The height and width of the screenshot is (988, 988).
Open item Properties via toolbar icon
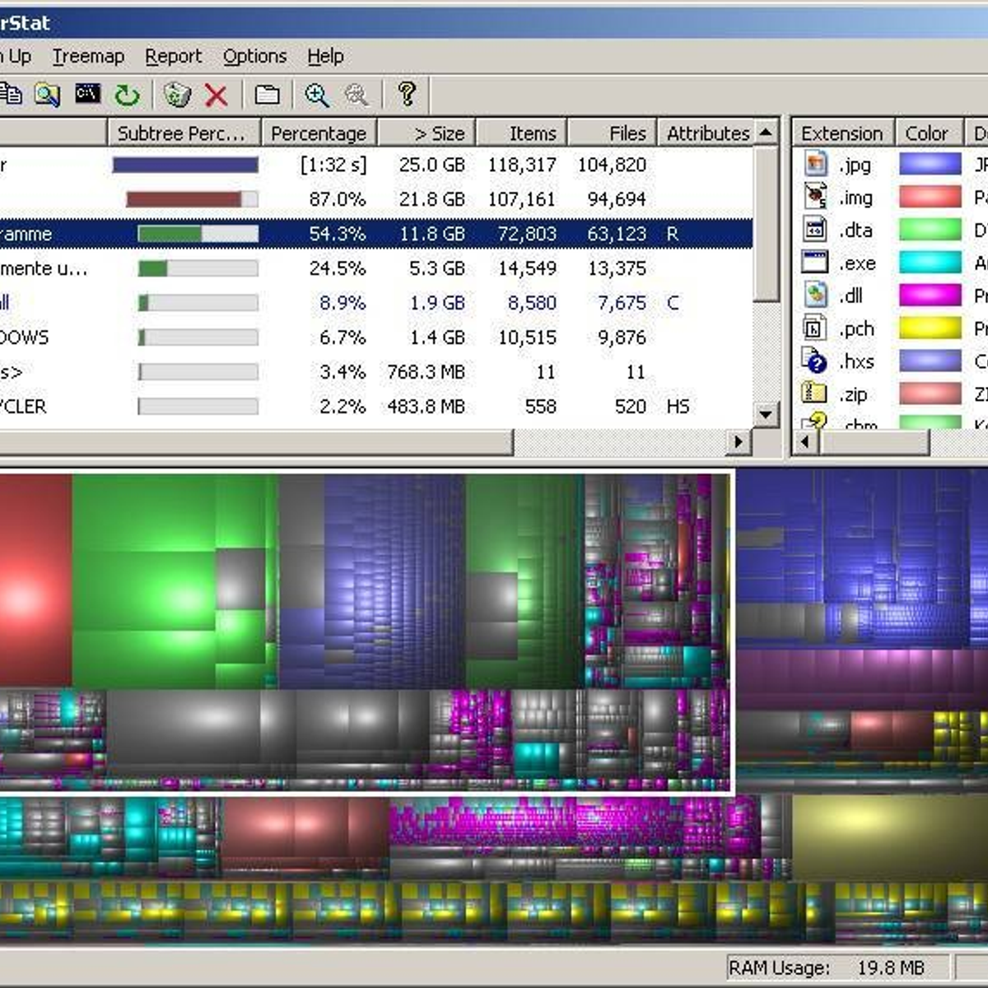pyautogui.click(x=268, y=94)
